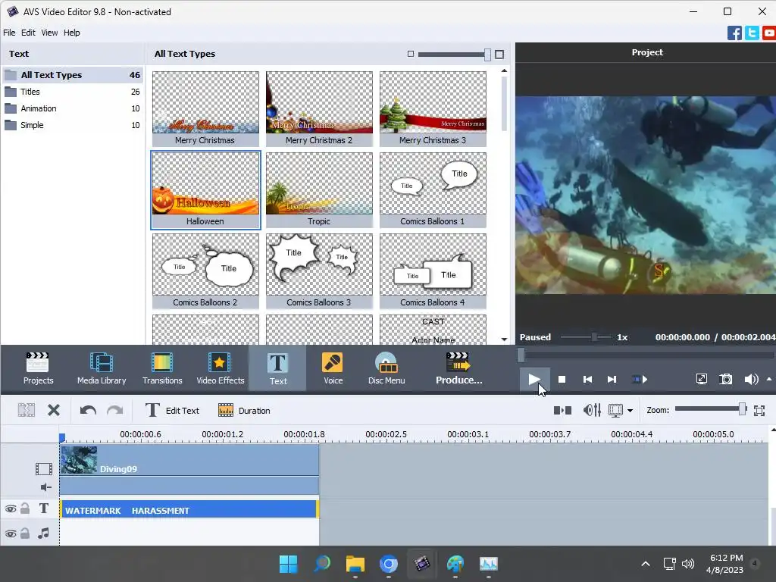Select the Text tool button
The image size is (776, 582).
tap(277, 368)
